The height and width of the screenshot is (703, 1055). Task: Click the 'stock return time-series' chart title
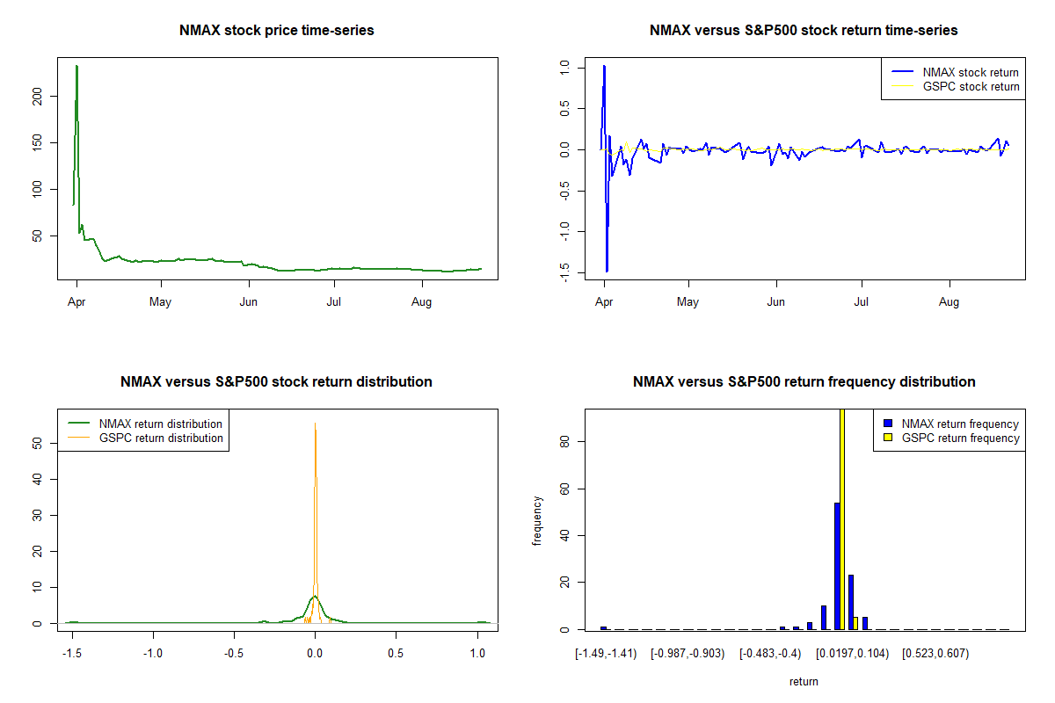804,30
